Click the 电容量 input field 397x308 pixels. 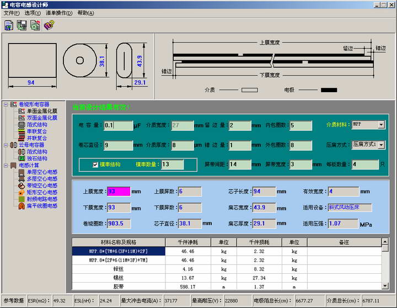pos(118,125)
